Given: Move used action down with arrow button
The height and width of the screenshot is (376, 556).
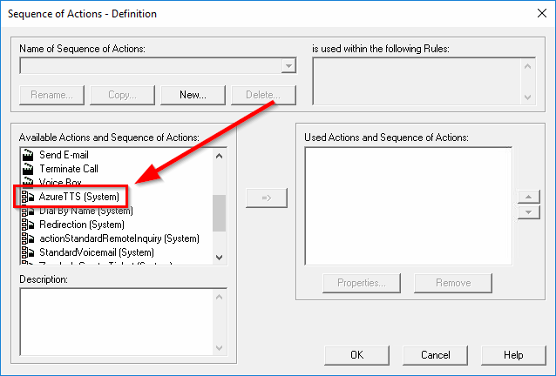Looking at the screenshot, I should pos(529,212).
